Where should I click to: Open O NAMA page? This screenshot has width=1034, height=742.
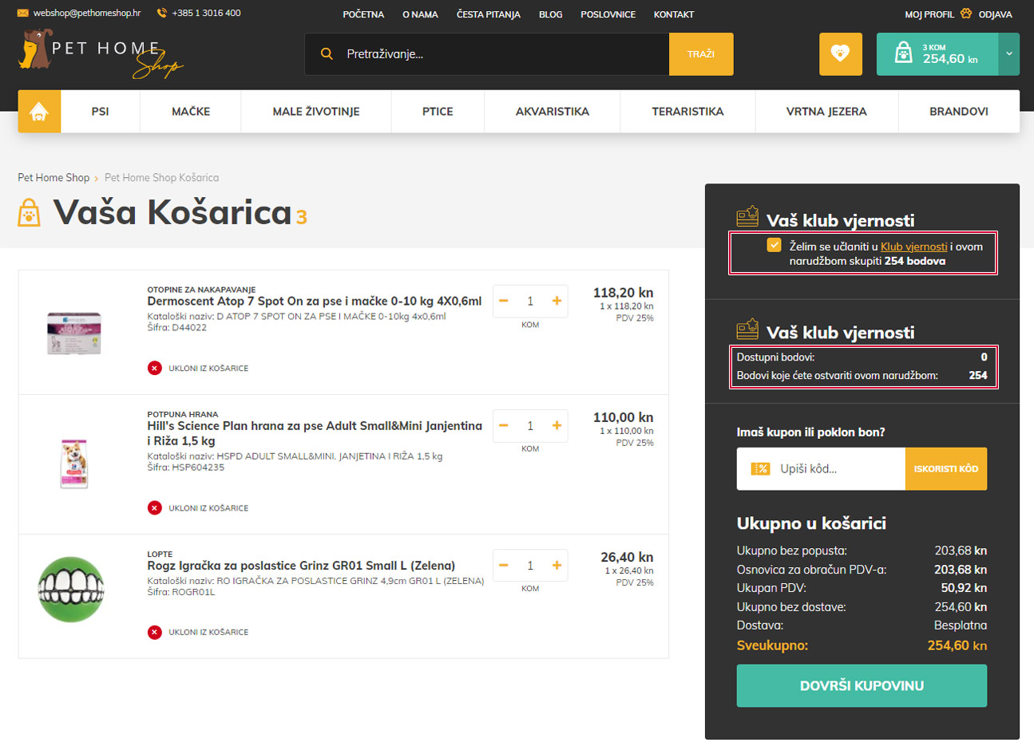click(x=420, y=14)
